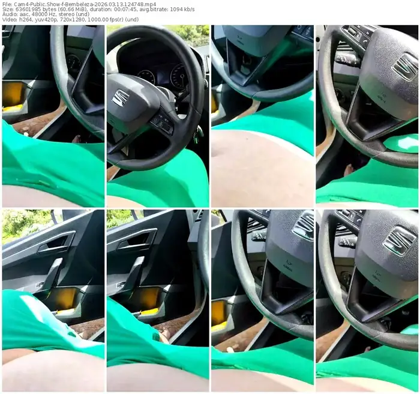Select the top-right steering wheel close-up thumbnail
The height and width of the screenshot is (394, 420).
point(367,116)
